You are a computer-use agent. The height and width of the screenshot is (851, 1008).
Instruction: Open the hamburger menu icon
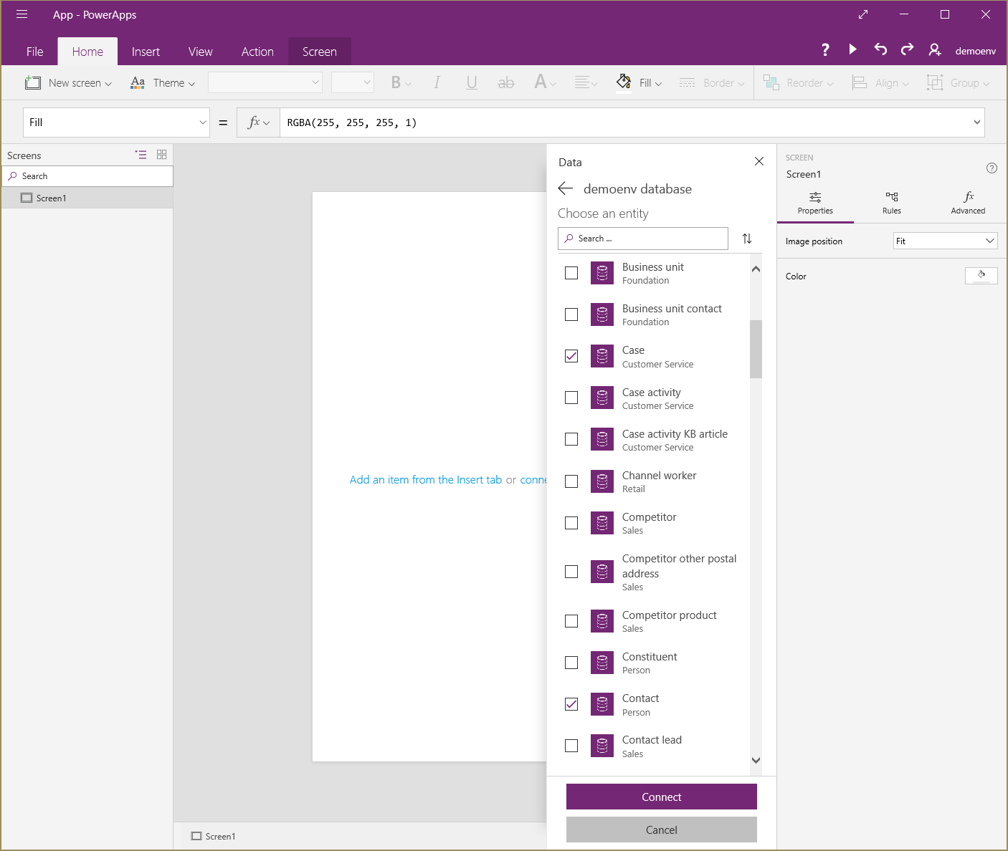coord(22,14)
